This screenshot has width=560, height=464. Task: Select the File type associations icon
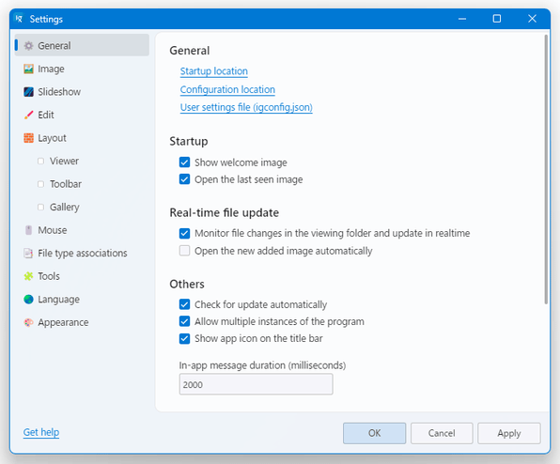point(28,253)
